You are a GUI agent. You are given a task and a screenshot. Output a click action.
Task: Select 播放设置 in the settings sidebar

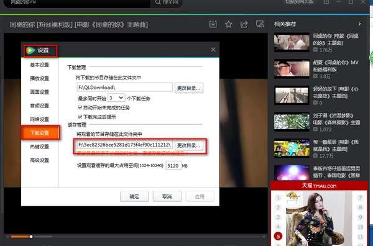click(40, 78)
